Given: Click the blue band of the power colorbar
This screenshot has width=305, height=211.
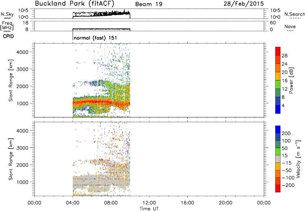Looking at the screenshot, I should pos(278,109).
